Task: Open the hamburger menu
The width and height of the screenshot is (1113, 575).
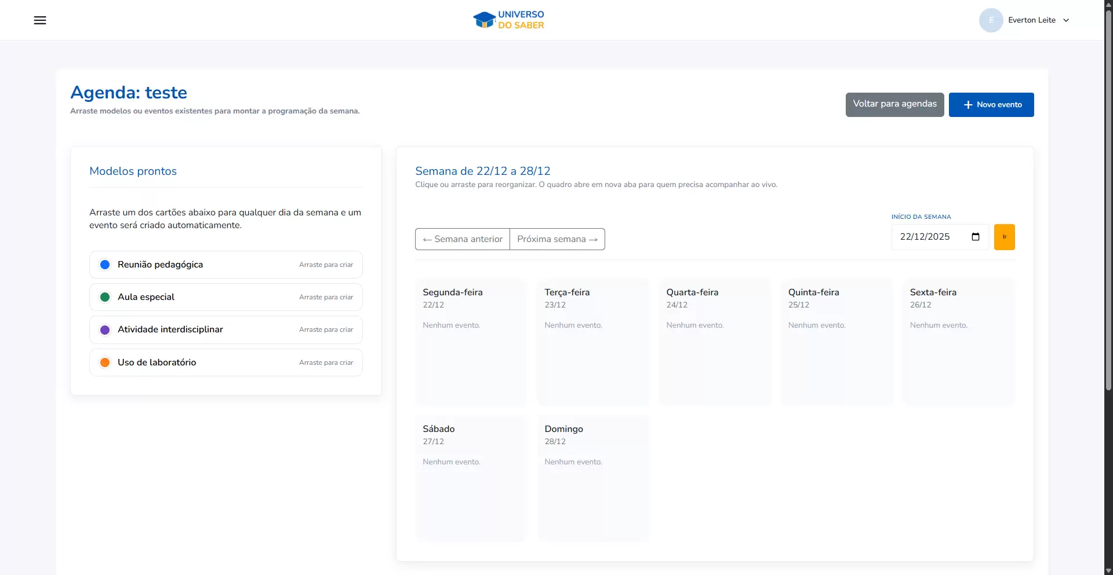Action: click(40, 20)
